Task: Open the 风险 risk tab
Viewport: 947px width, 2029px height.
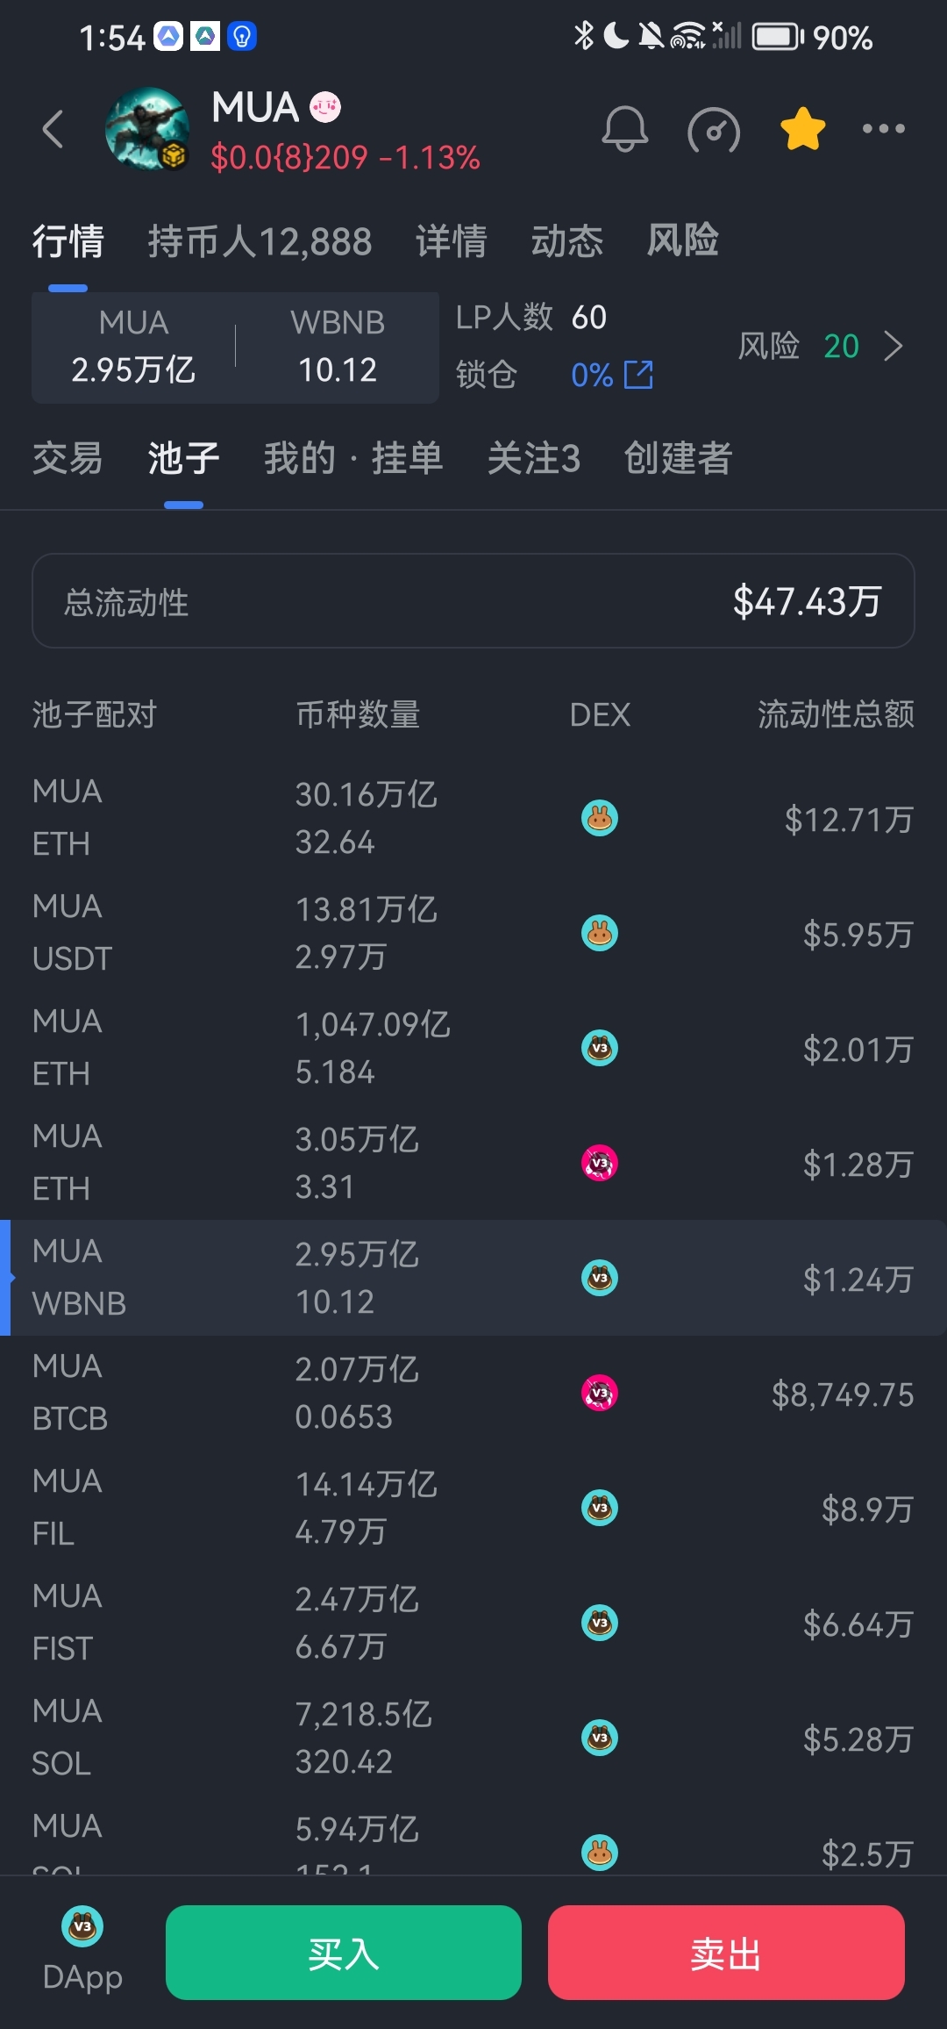Action: click(x=682, y=240)
